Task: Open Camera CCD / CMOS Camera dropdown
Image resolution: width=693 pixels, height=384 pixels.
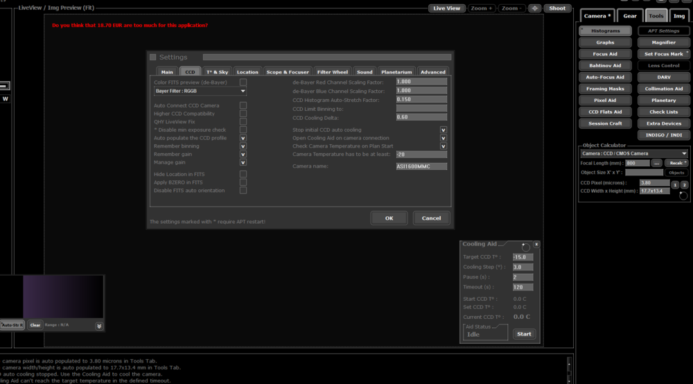Action: pyautogui.click(x=634, y=153)
